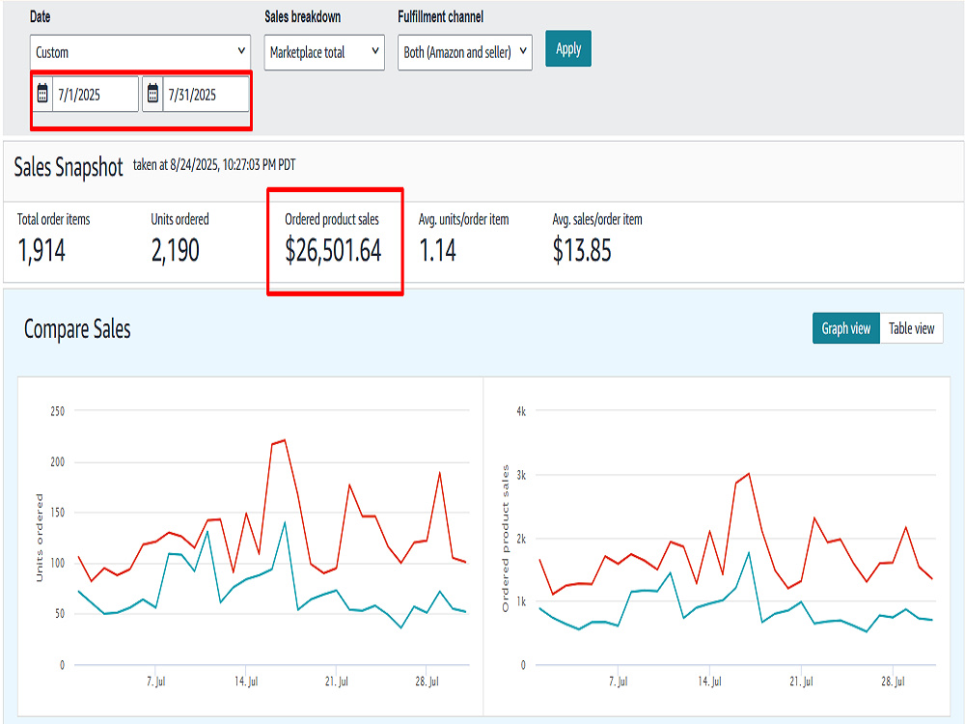Viewport: 965px width, 724px height.
Task: Click the Ordered product sales axis title on chart
Action: tap(506, 539)
